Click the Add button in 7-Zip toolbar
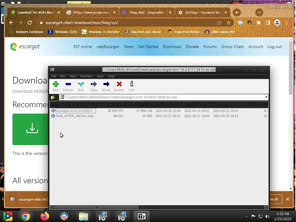Screen dimensions: 296x222 point(55,86)
